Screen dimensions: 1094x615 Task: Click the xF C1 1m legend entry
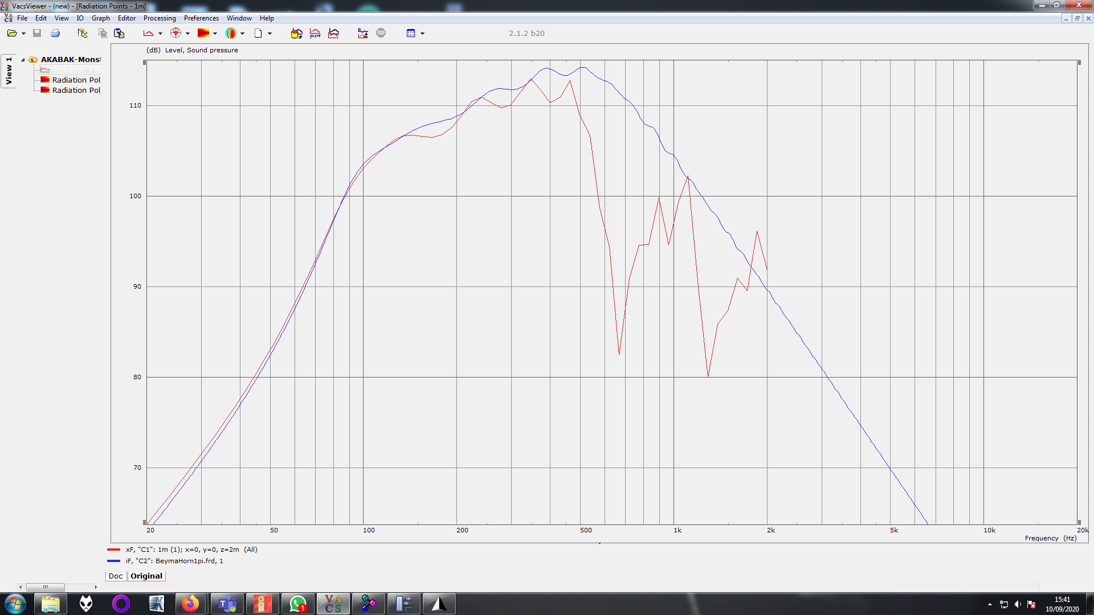(191, 550)
